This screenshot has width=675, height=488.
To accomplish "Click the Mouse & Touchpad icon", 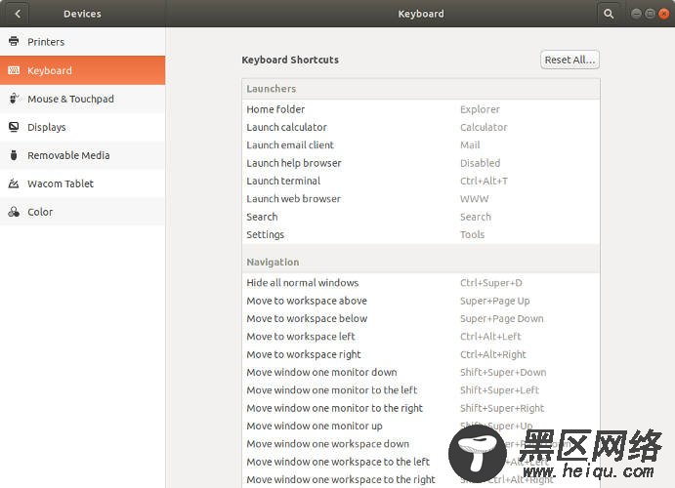I will (14, 99).
